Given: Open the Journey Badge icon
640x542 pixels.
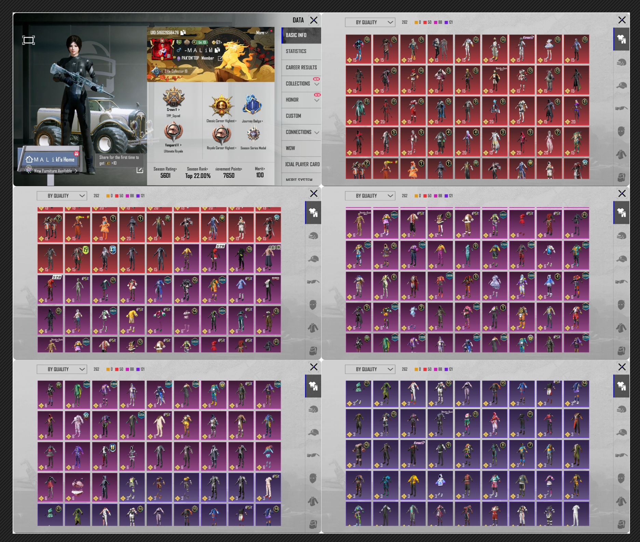Looking at the screenshot, I should [x=252, y=105].
